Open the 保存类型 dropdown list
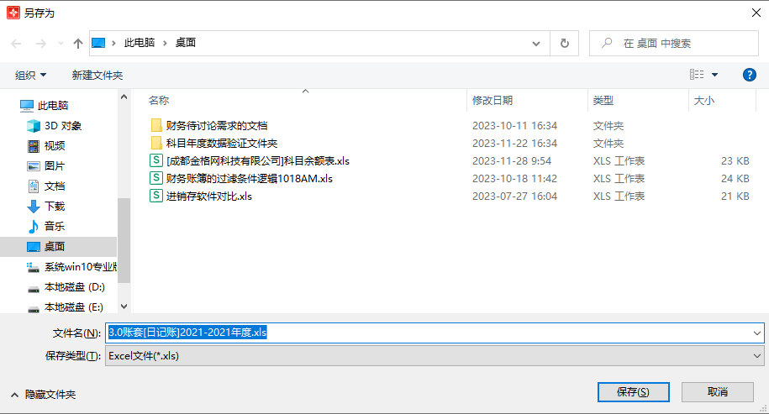The image size is (769, 414). click(435, 355)
